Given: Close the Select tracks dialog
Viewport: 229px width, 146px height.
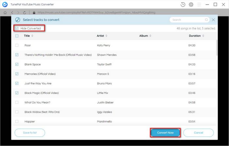Looking at the screenshot, I should point(213,20).
